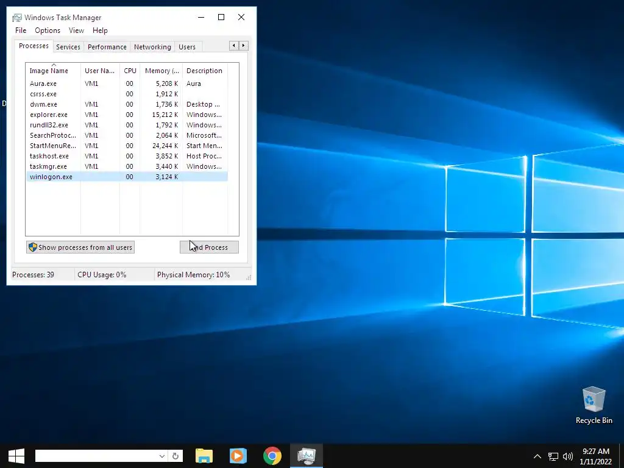The width and height of the screenshot is (624, 468).
Task: Launch the media player taskbar icon
Action: click(238, 456)
